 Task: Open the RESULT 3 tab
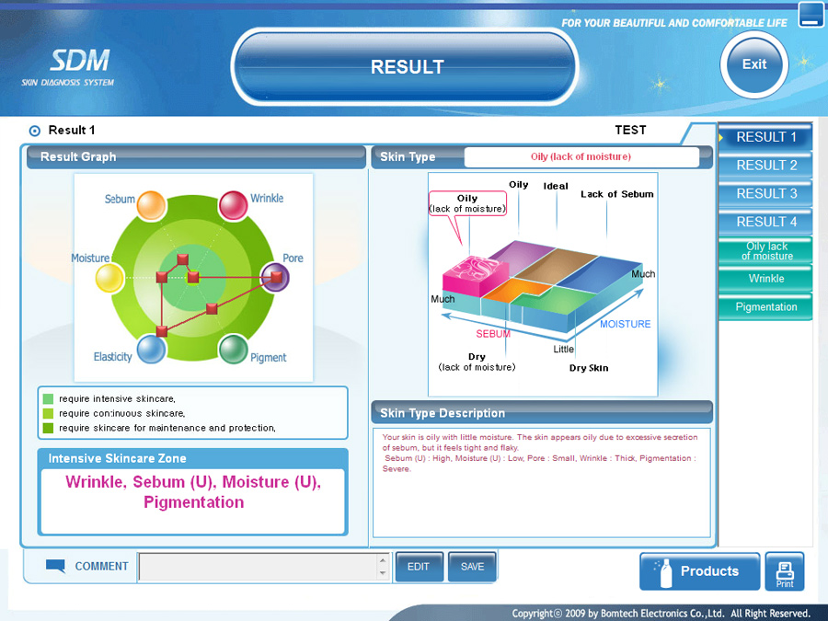[765, 194]
